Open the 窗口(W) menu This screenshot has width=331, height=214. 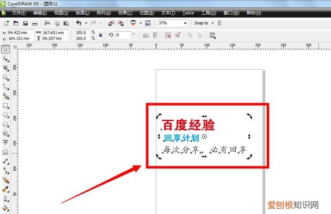(x=231, y=13)
